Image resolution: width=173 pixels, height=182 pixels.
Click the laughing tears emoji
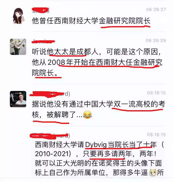tap(88, 115)
